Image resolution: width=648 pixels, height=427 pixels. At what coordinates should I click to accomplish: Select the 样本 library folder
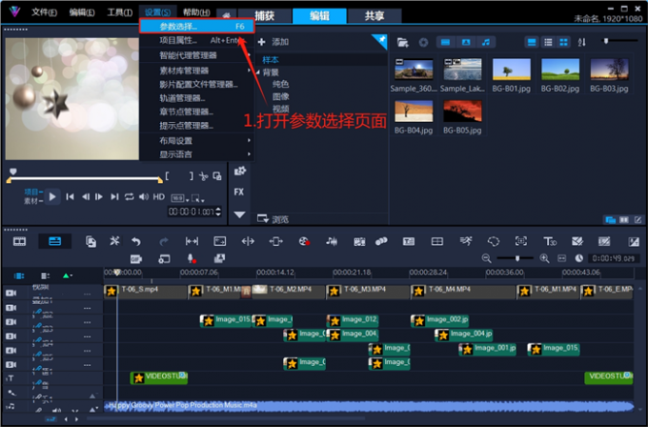click(271, 60)
